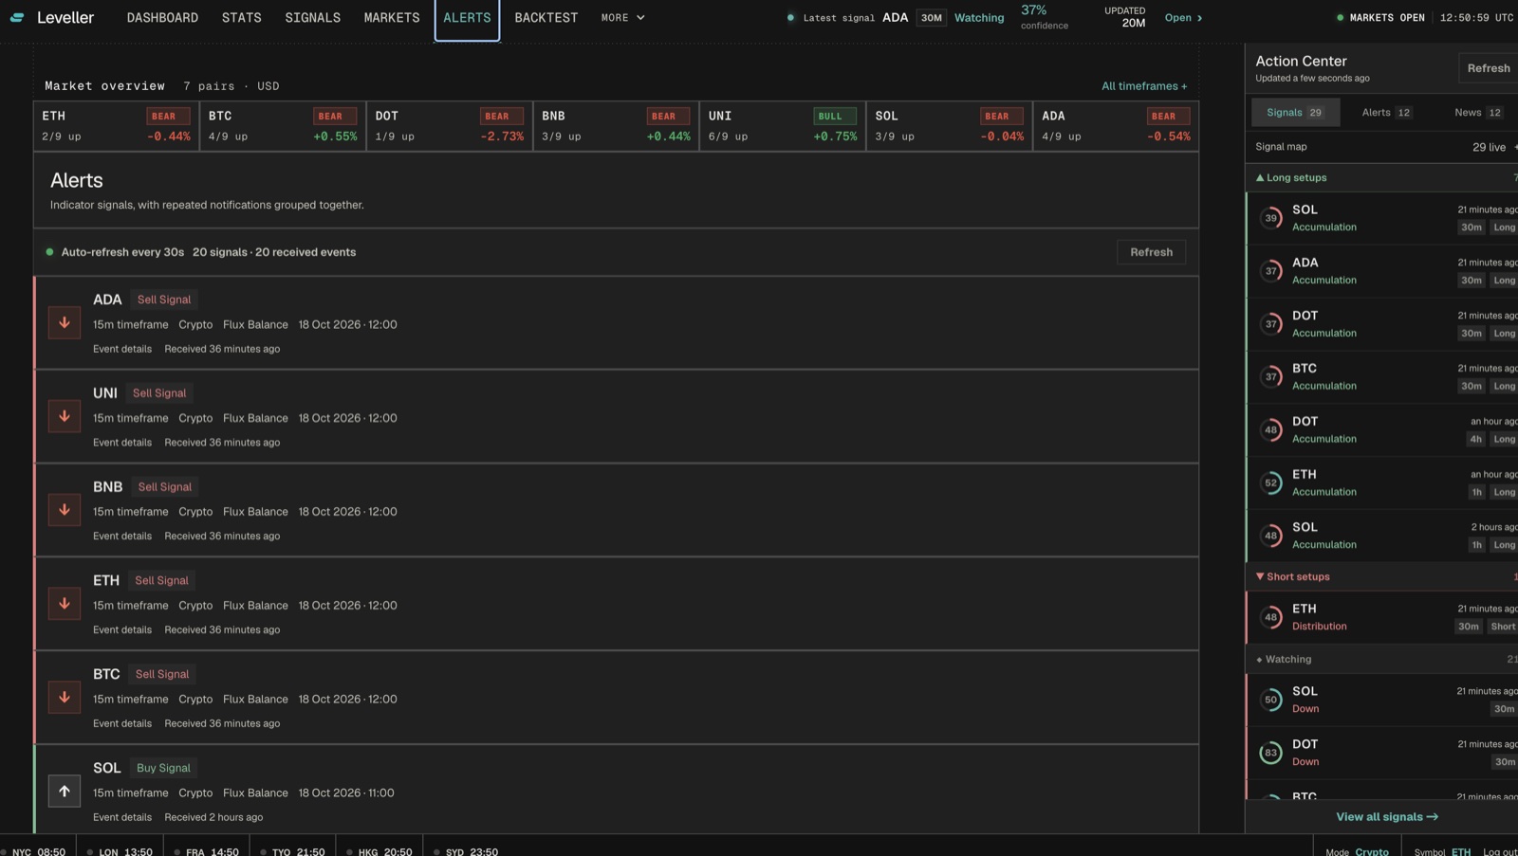Click the score 37 ring on ADA Accumulation
Image resolution: width=1518 pixels, height=856 pixels.
pyautogui.click(x=1271, y=271)
